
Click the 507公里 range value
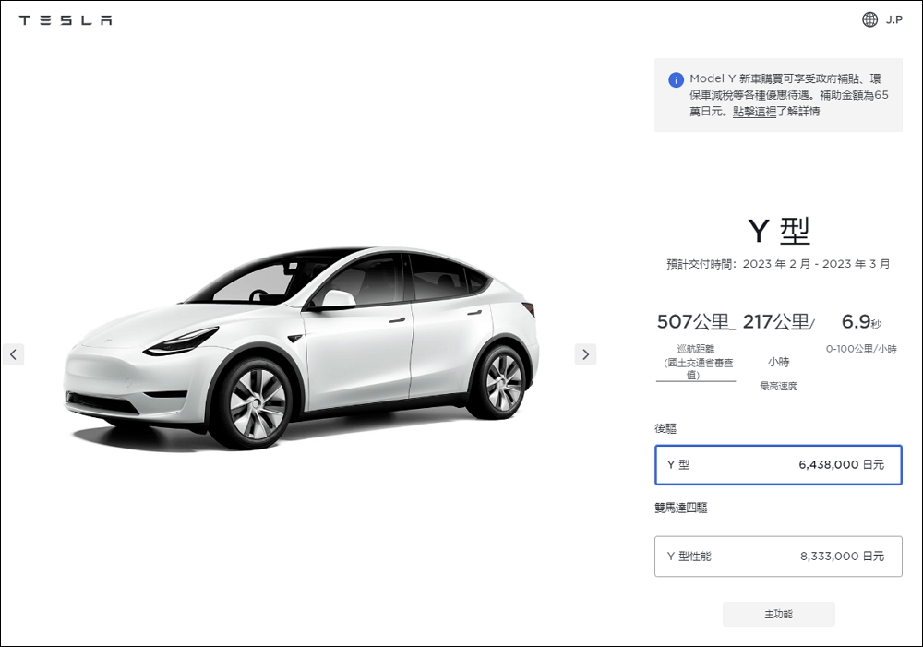(695, 322)
